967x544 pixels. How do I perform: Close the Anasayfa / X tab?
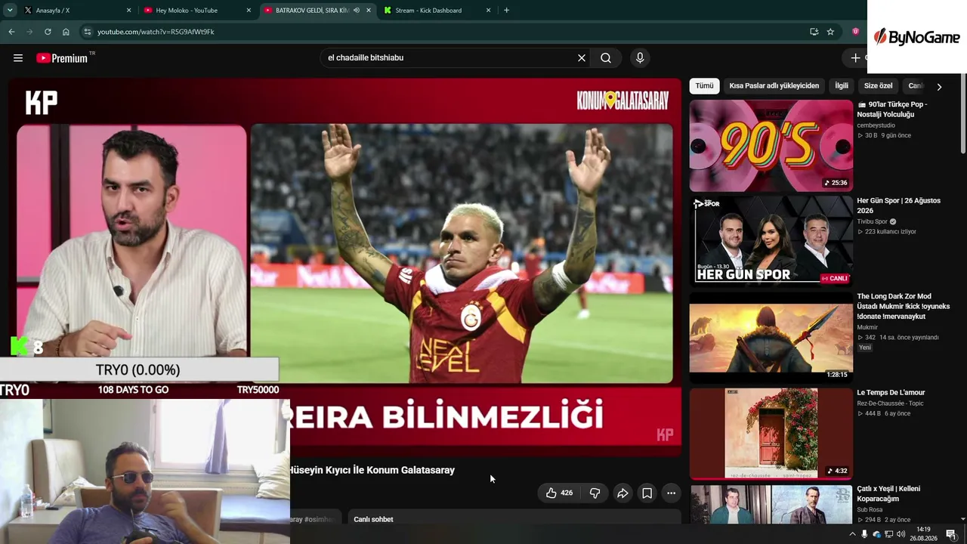(x=128, y=11)
